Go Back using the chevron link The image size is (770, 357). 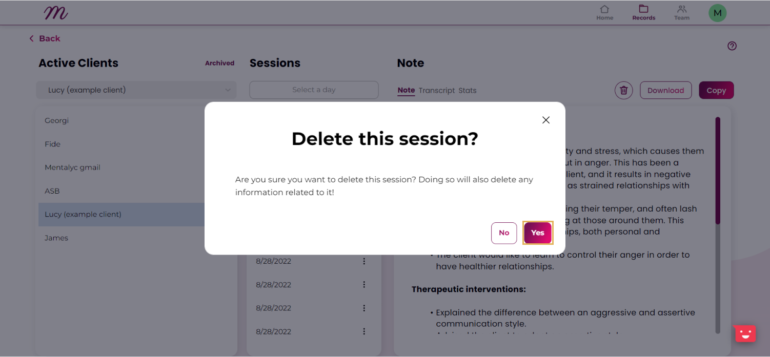(45, 38)
